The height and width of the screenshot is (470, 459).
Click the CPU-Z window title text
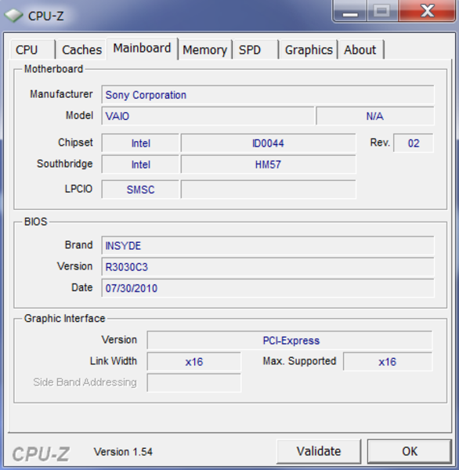coord(46,16)
